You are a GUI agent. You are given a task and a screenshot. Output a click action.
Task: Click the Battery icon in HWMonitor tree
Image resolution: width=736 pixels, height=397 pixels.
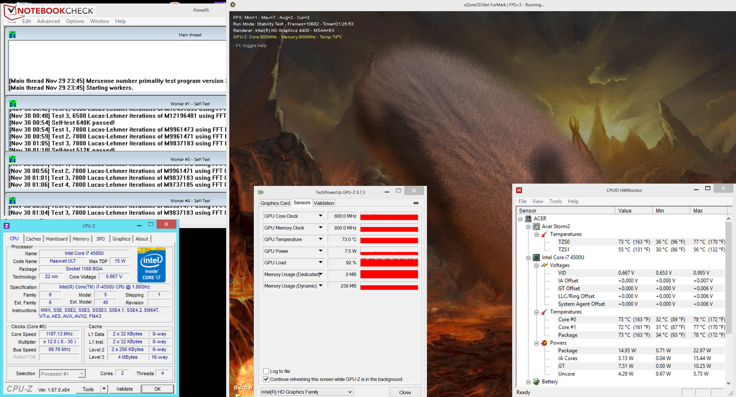[x=536, y=382]
